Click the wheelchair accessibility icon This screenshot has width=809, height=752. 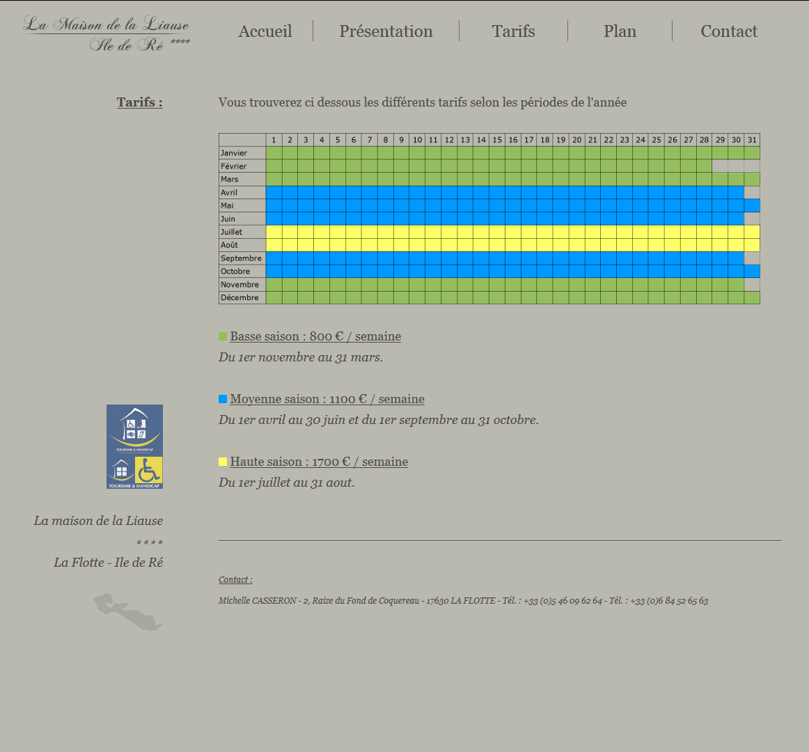(149, 471)
